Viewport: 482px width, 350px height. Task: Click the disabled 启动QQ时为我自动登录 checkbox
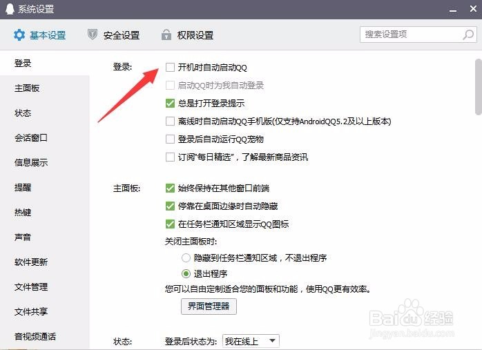click(170, 85)
